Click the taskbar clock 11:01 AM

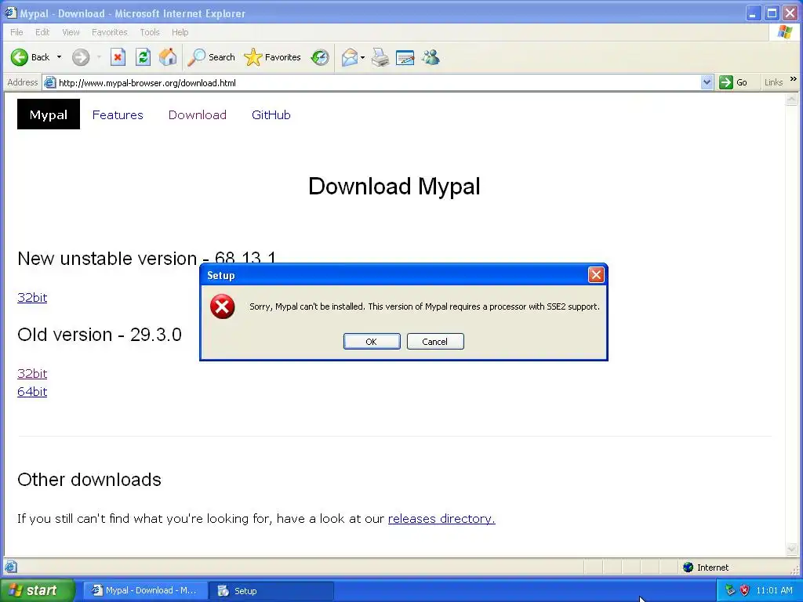[x=774, y=590]
